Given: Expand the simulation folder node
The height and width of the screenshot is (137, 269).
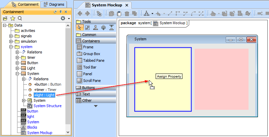Looking at the screenshot, I should [11, 41].
